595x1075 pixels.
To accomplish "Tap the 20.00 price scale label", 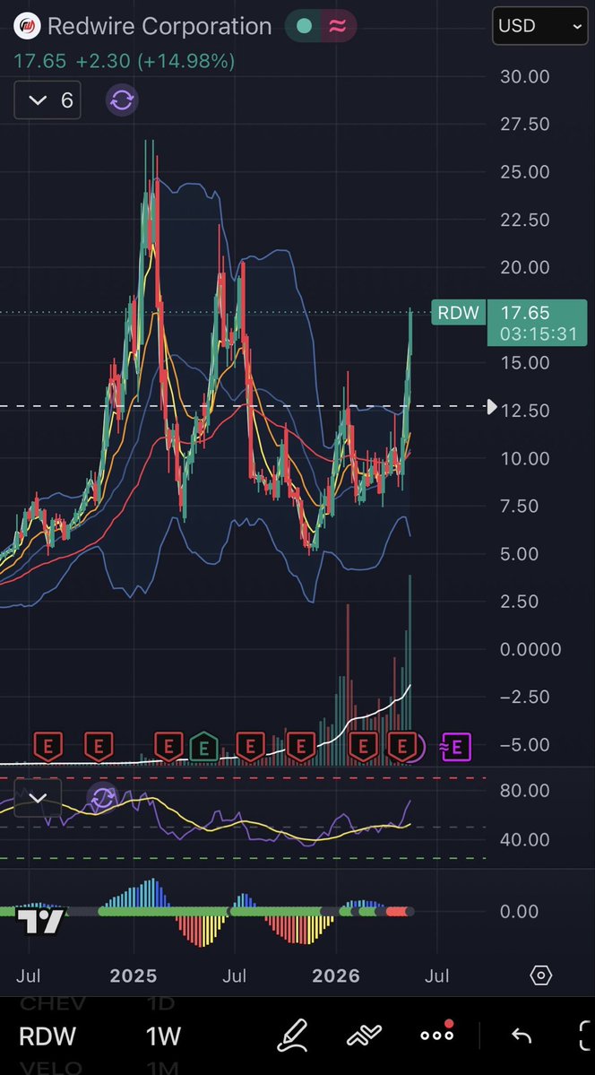I will click(x=525, y=267).
